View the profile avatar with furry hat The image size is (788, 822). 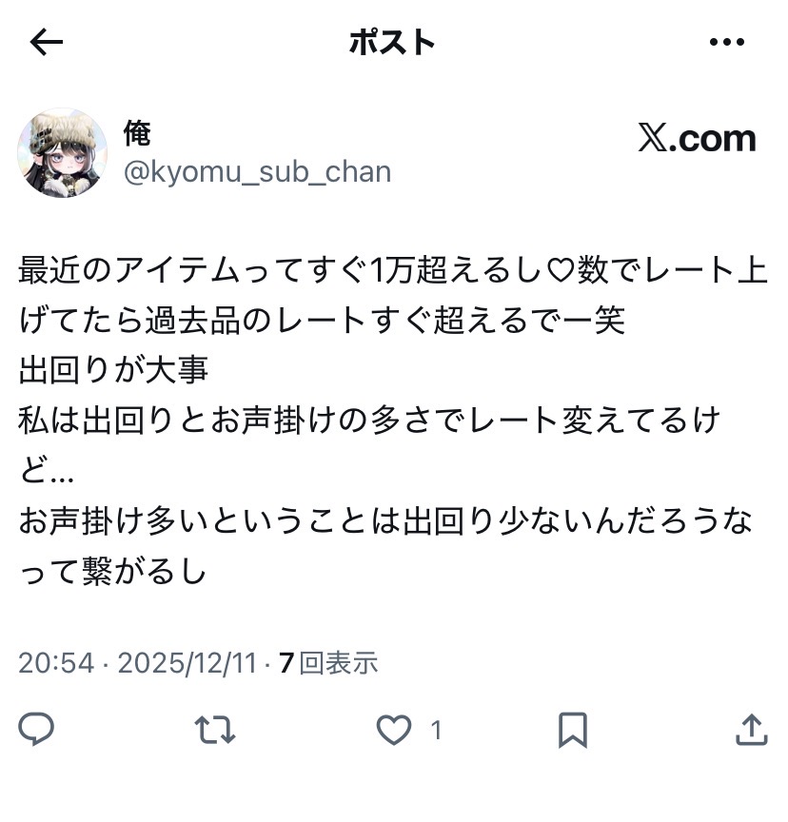(x=63, y=152)
